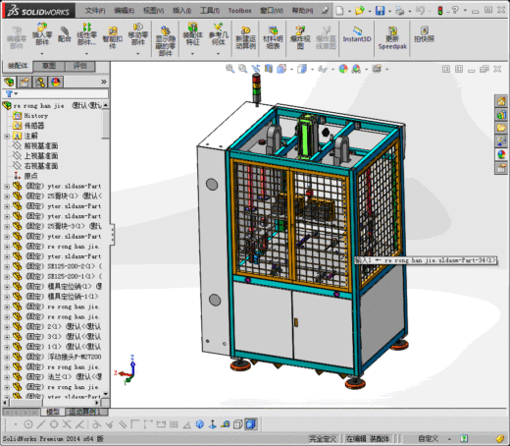510x446 pixels.
Task: Toggle Instant3D mode
Action: coord(357,35)
